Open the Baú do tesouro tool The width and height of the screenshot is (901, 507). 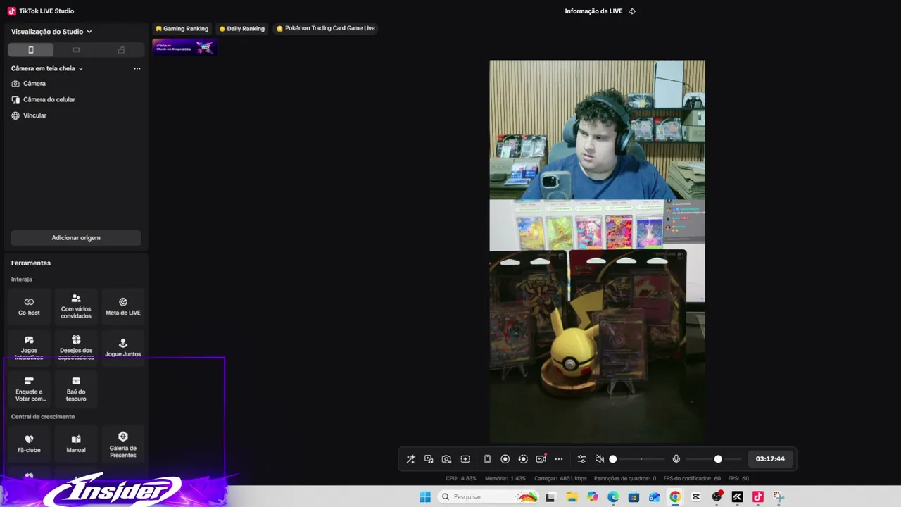point(76,389)
